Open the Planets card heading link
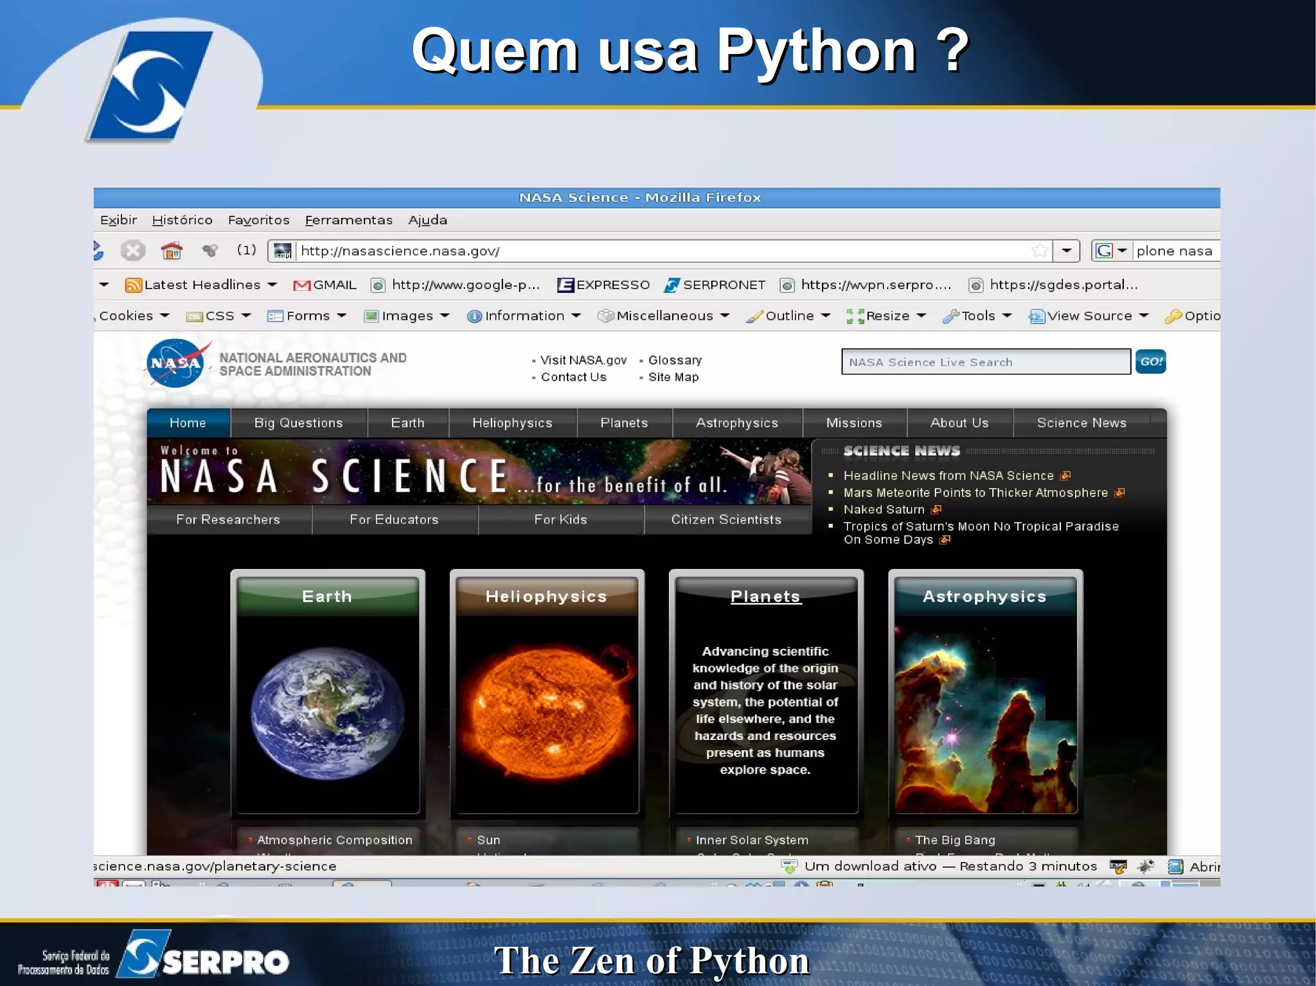The image size is (1316, 986). click(x=766, y=597)
